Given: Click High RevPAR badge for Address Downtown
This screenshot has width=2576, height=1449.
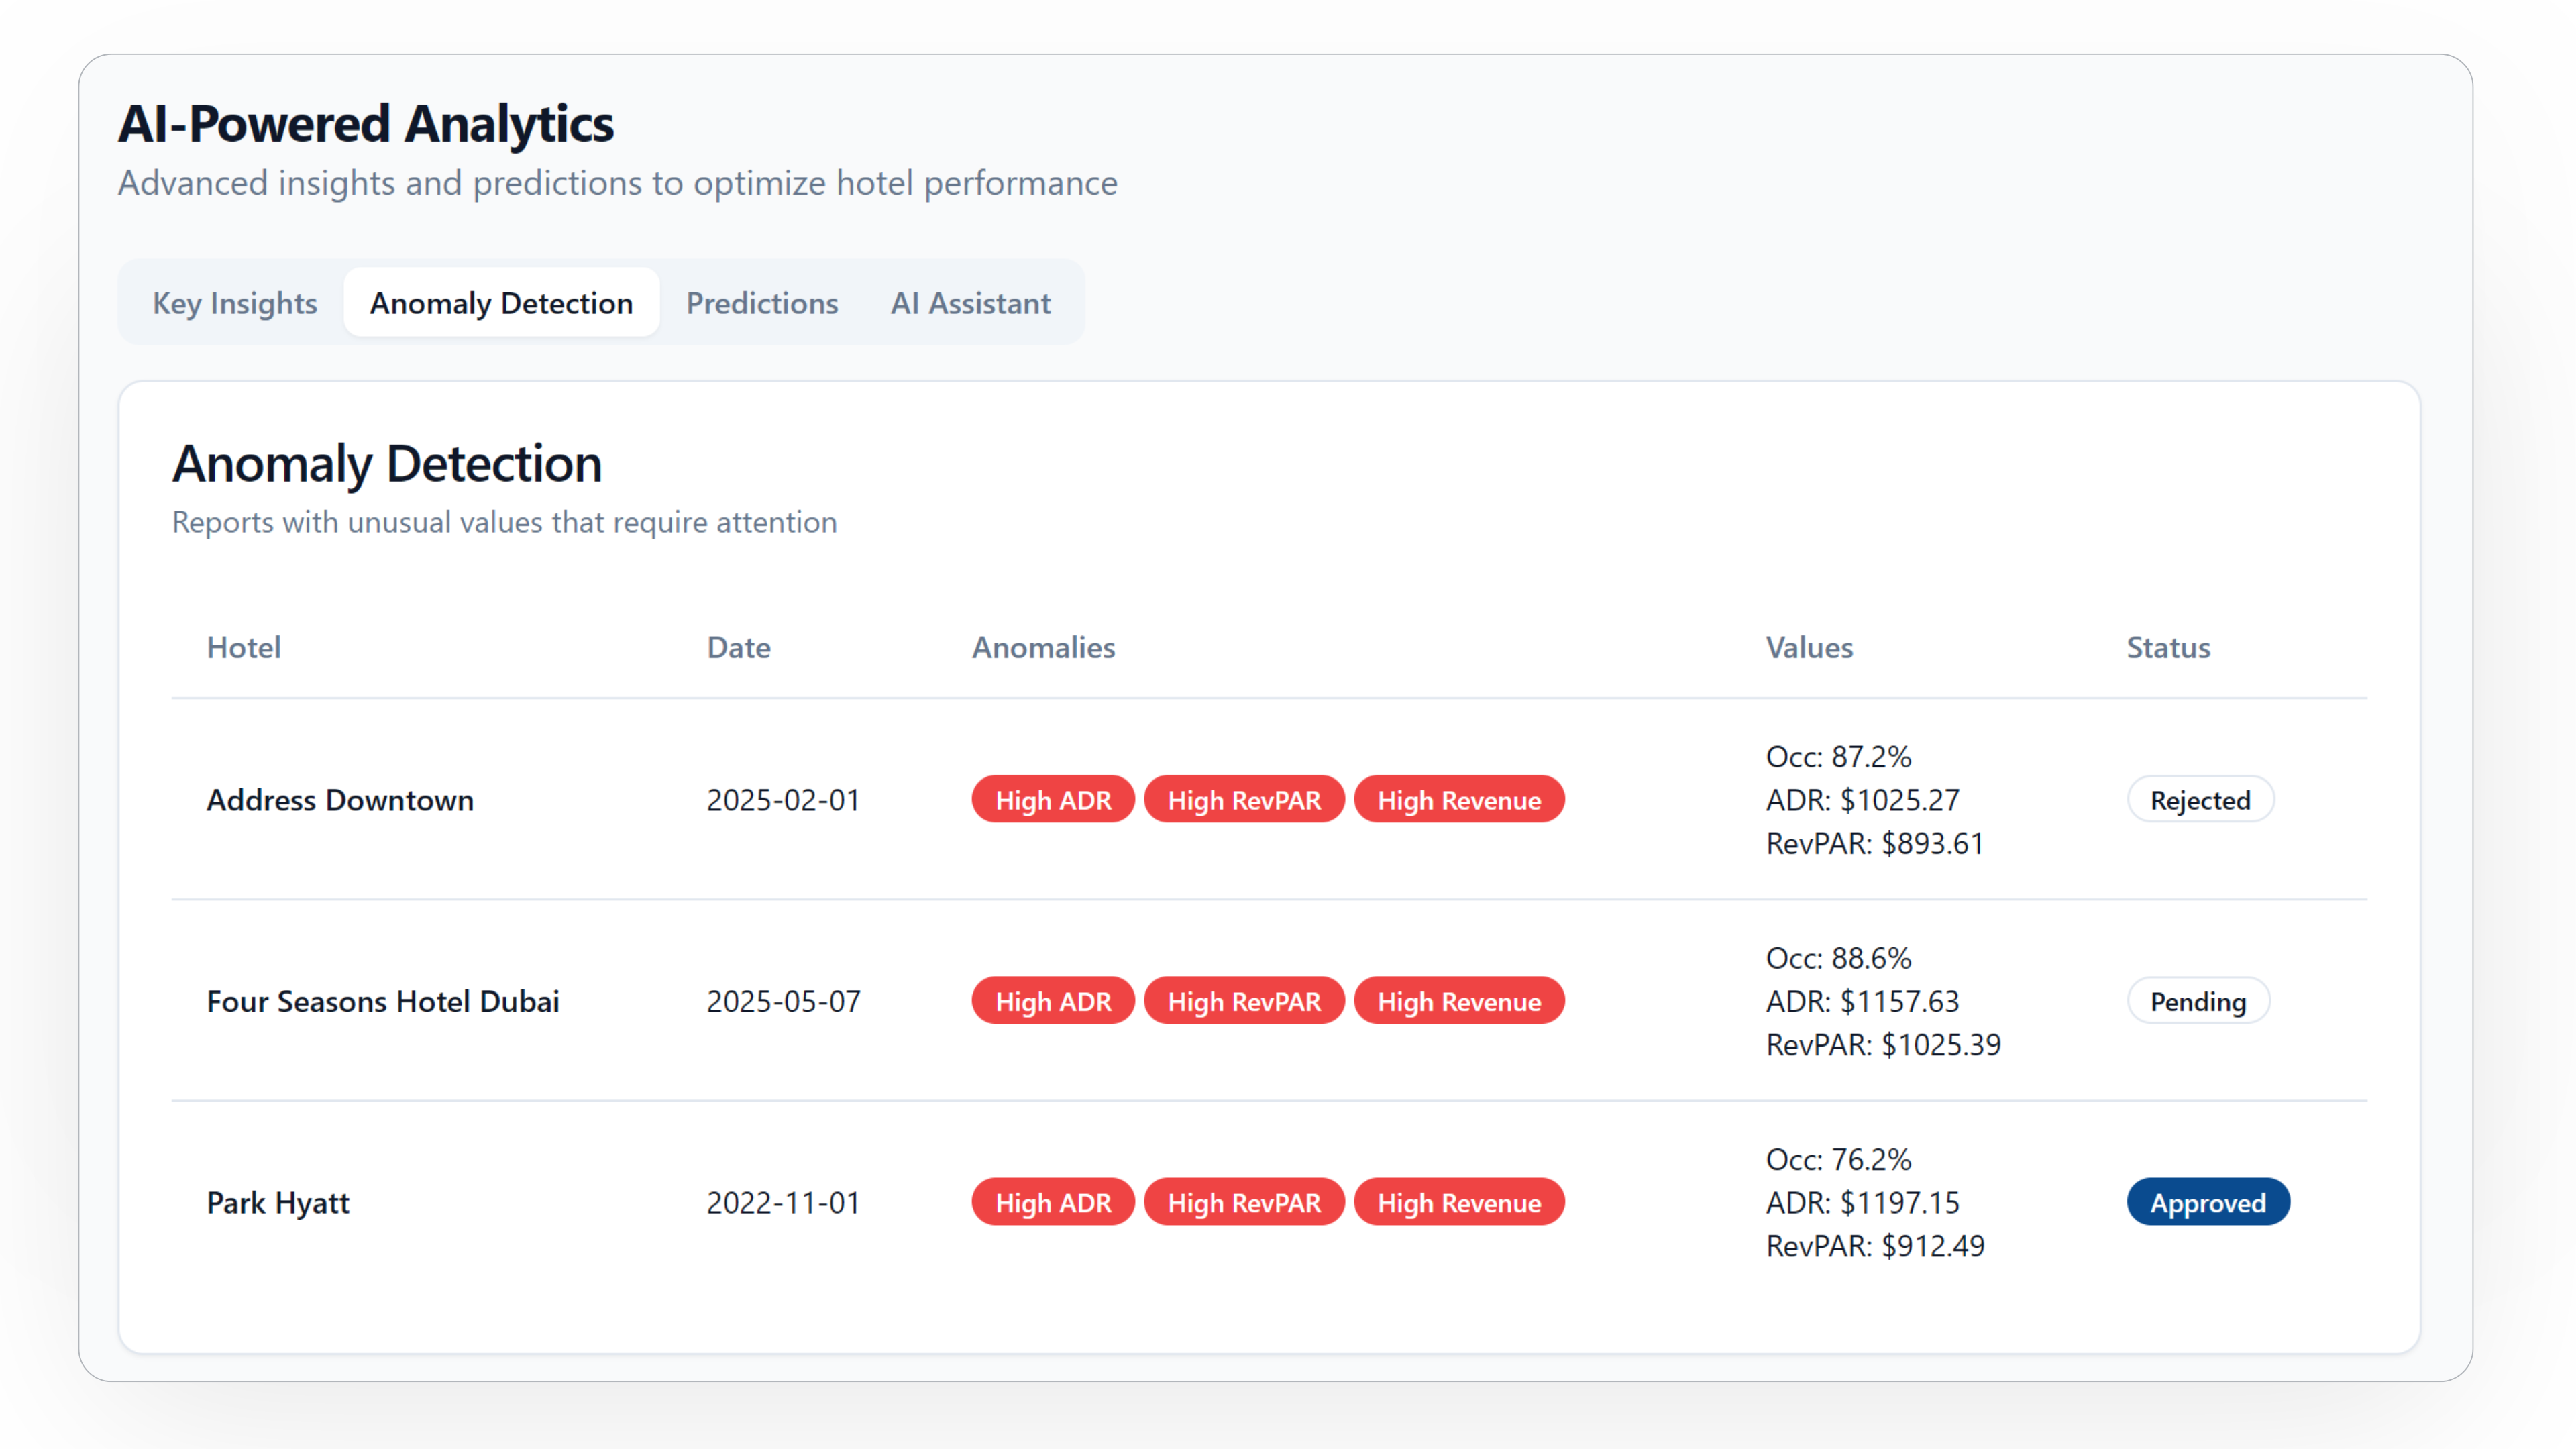Looking at the screenshot, I should [1244, 800].
